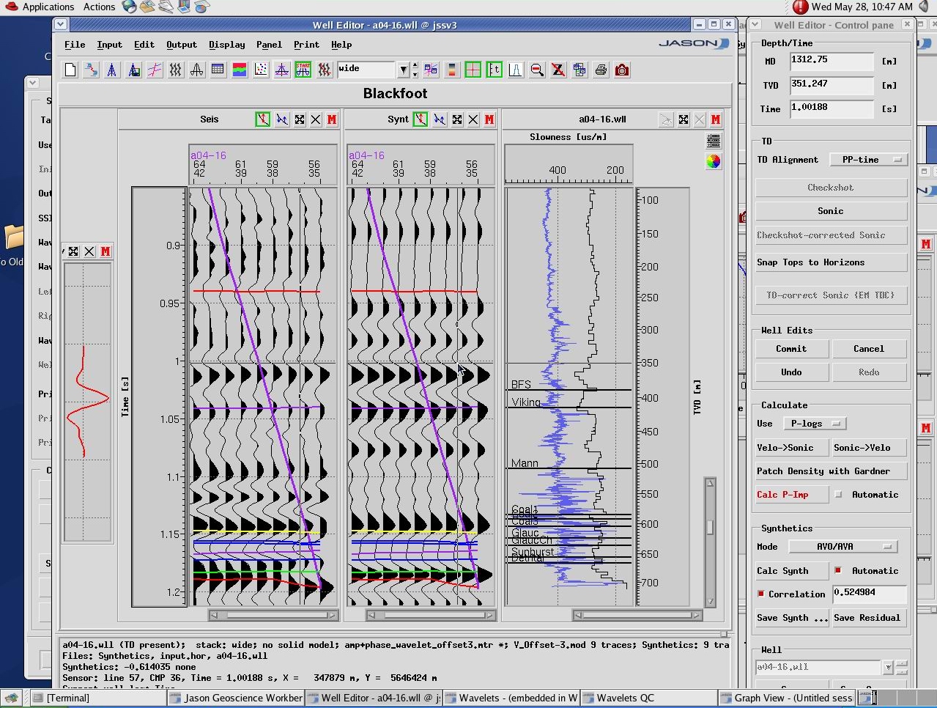The width and height of the screenshot is (937, 708).
Task: Click the table grid icon in toolbar
Action: (x=218, y=70)
